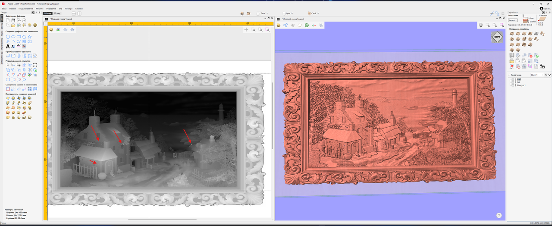Click first model creation tool icon

8,98
